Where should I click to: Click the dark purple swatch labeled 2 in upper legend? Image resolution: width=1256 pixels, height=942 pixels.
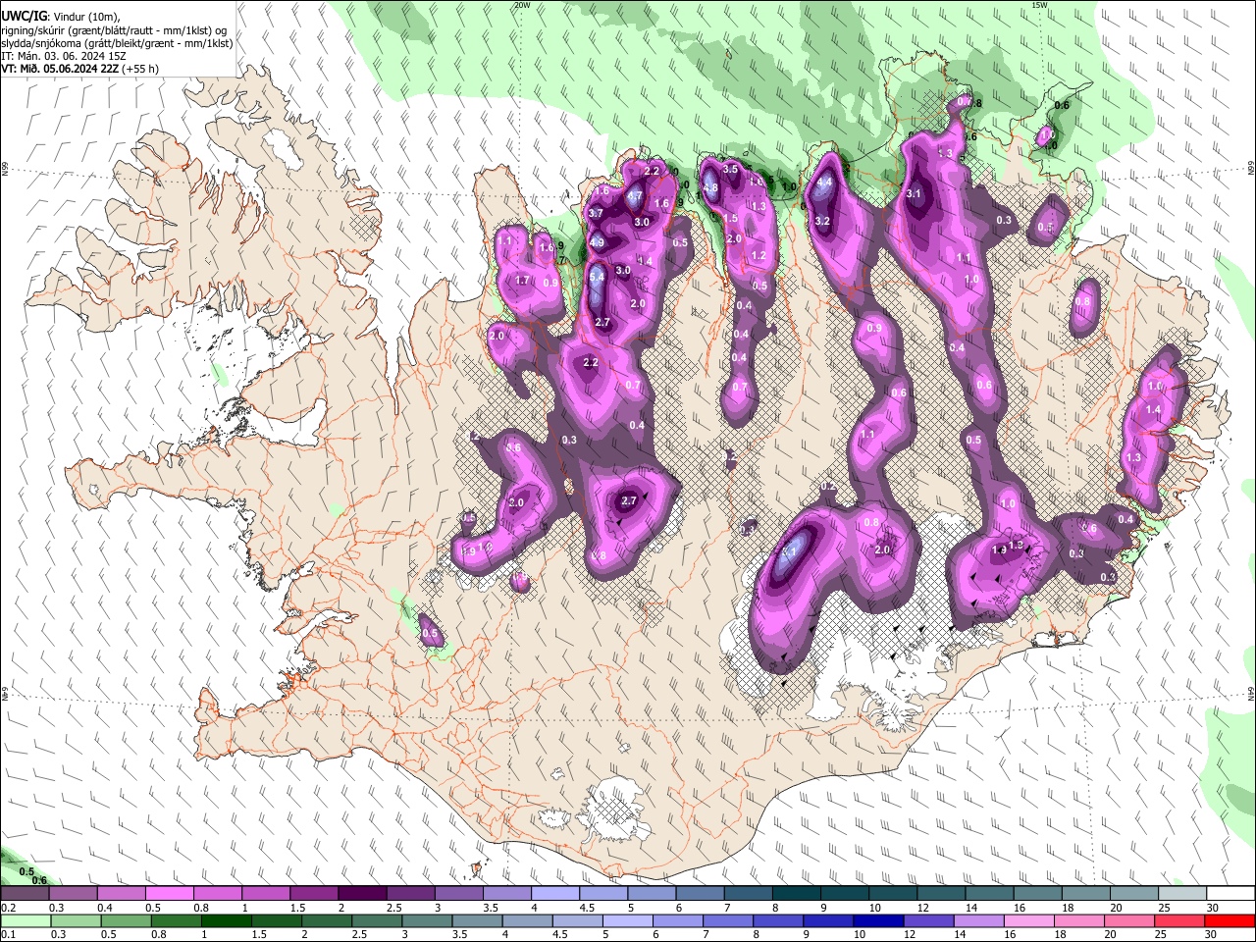(x=362, y=894)
